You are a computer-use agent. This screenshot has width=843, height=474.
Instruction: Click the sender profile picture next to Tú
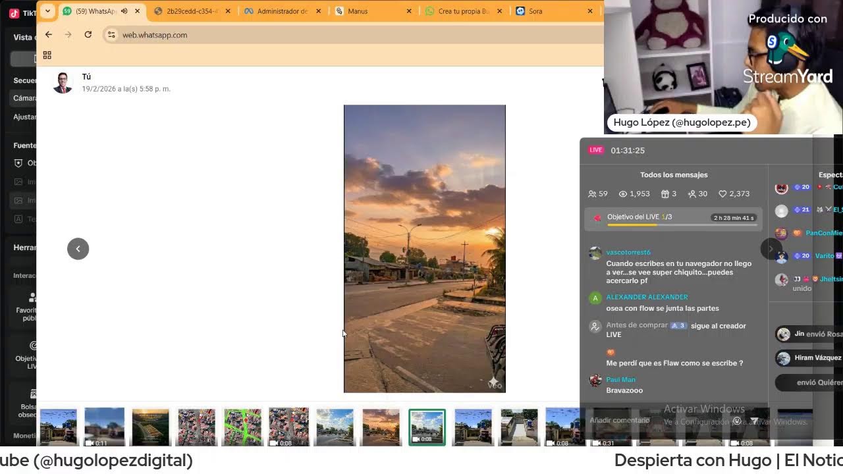pyautogui.click(x=63, y=83)
